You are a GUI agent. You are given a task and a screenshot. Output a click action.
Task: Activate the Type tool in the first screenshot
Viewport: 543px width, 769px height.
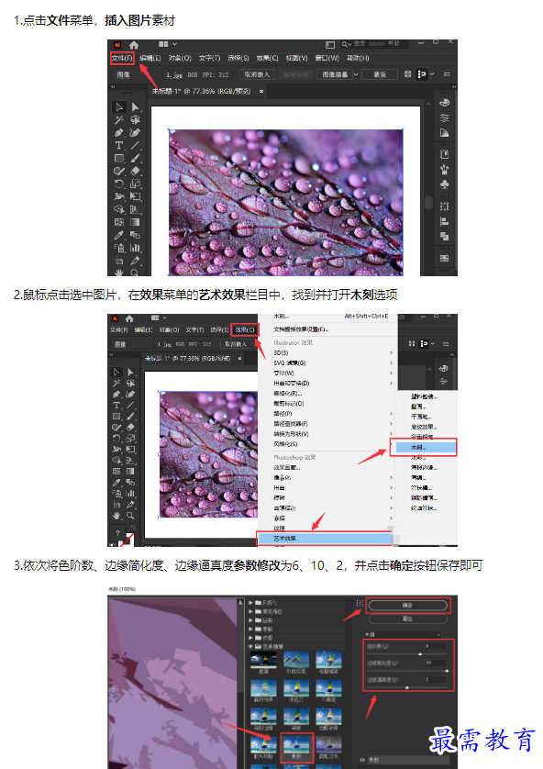[x=119, y=145]
